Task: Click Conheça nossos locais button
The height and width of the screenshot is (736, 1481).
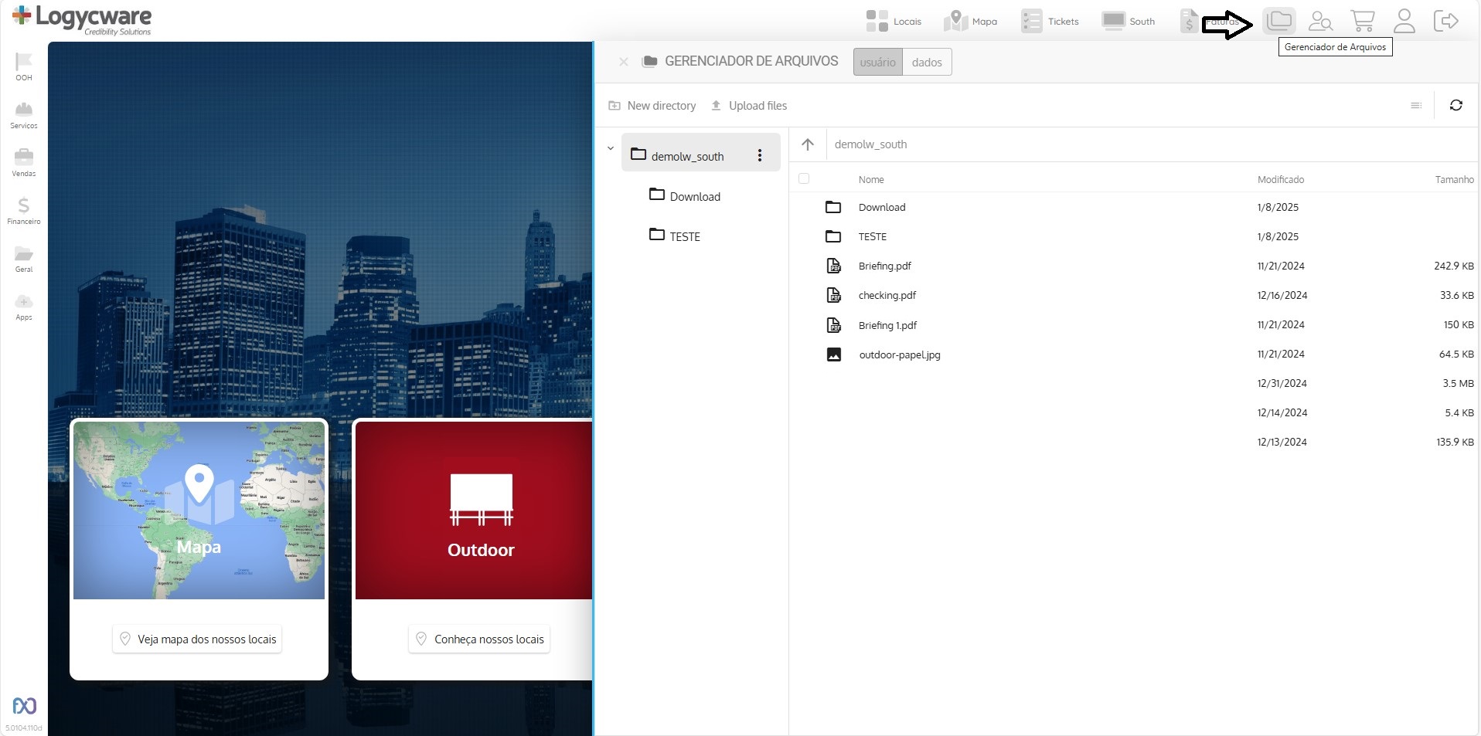Action: [x=479, y=639]
